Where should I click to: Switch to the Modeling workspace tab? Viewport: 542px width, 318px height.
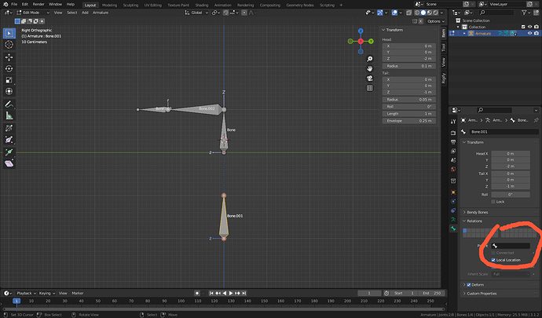[109, 5]
